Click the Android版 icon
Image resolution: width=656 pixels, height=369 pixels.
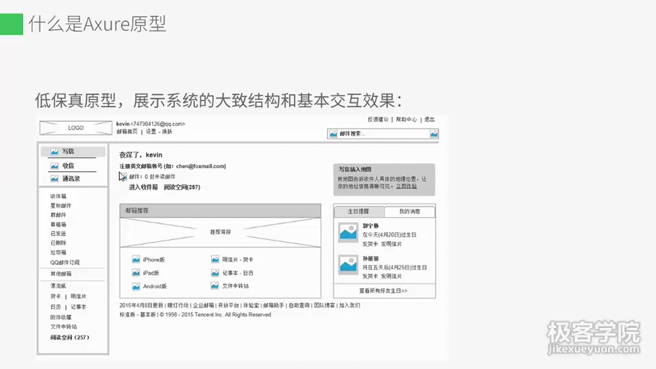tap(136, 286)
